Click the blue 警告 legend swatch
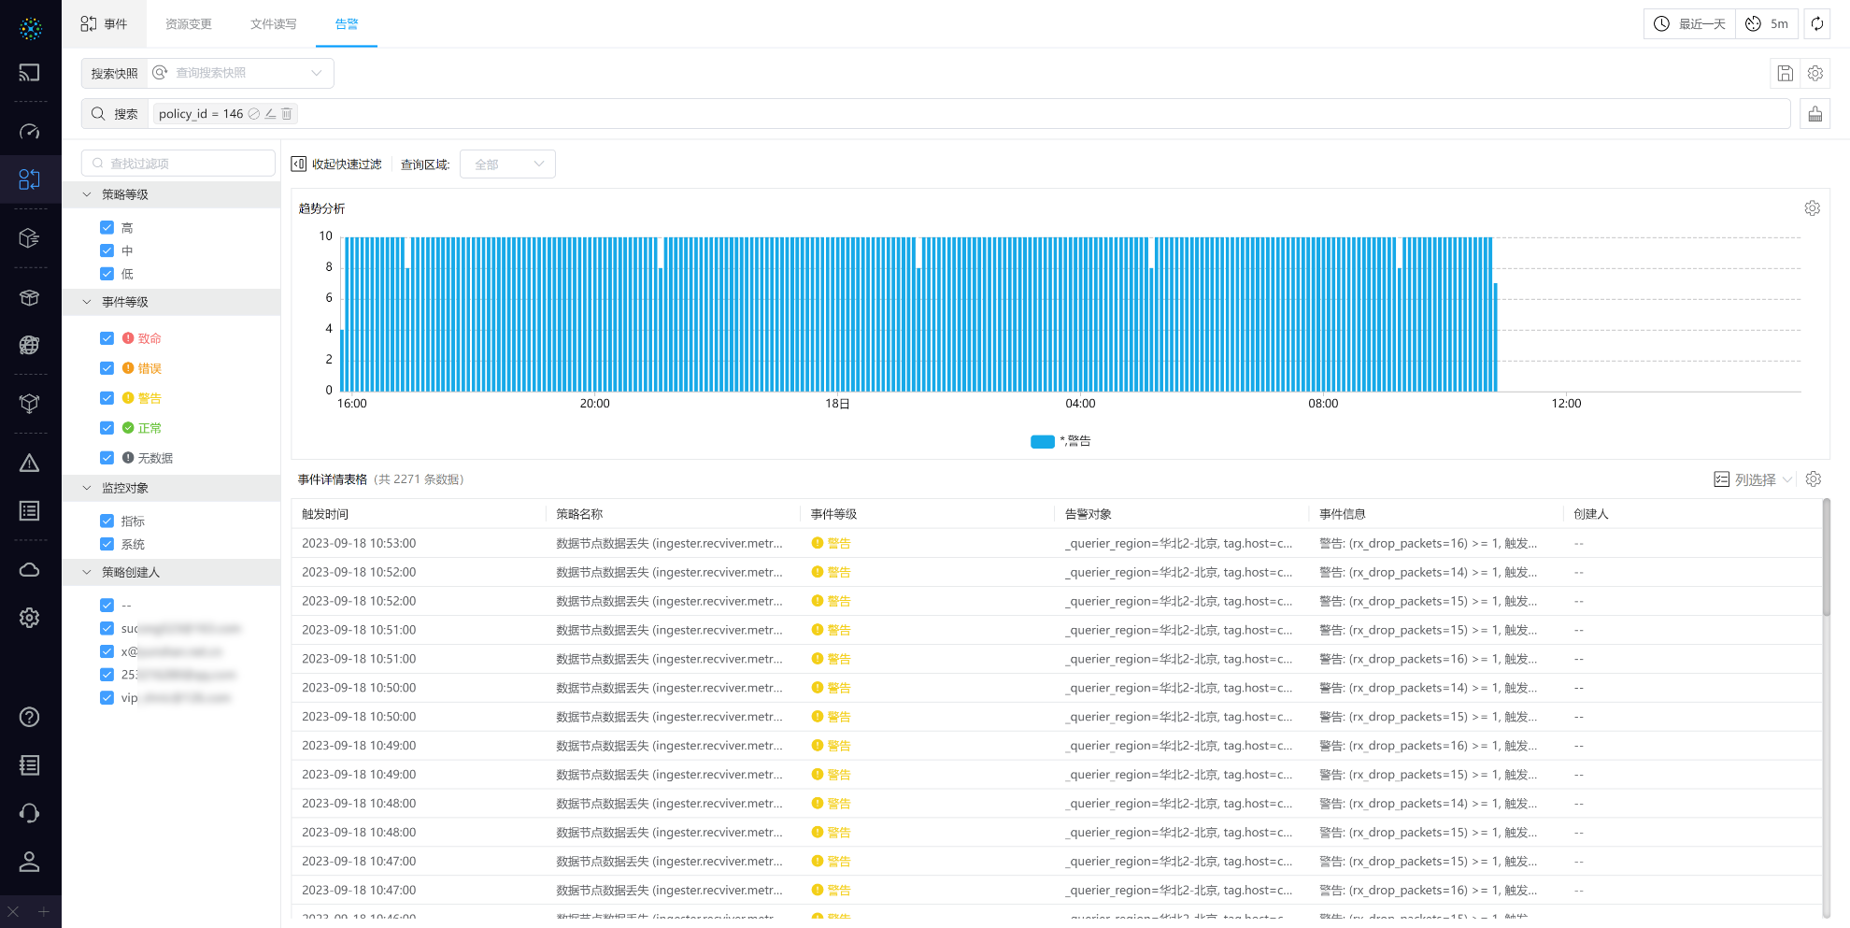 coord(1042,441)
